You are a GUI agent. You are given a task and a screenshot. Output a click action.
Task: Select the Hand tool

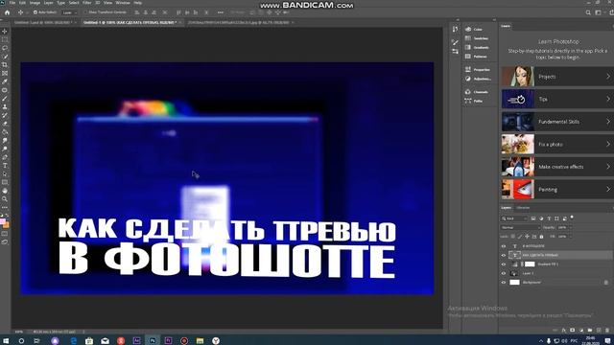pyautogui.click(x=5, y=191)
